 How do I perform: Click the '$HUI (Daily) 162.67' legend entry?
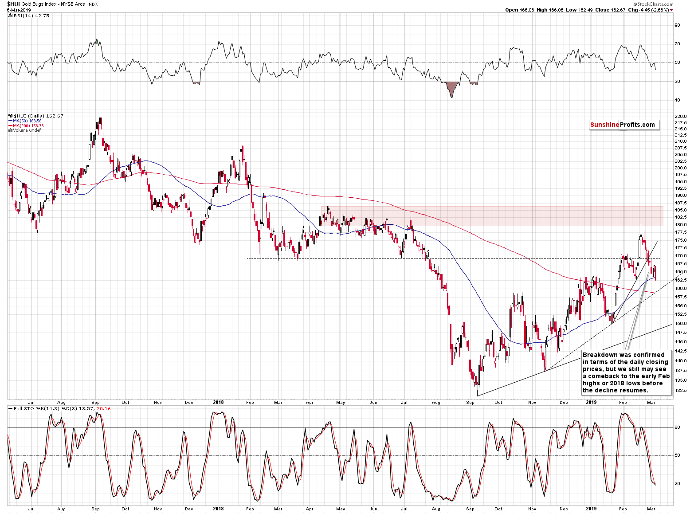39,116
